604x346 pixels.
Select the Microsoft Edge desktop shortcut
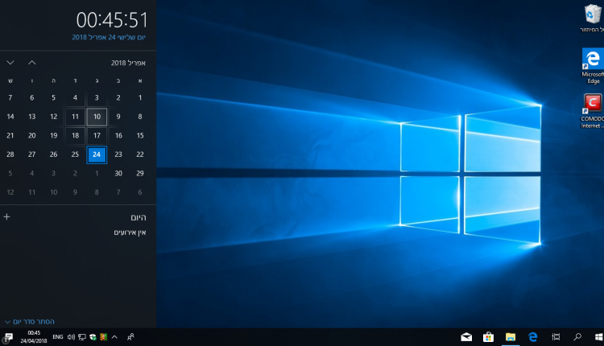(x=593, y=66)
